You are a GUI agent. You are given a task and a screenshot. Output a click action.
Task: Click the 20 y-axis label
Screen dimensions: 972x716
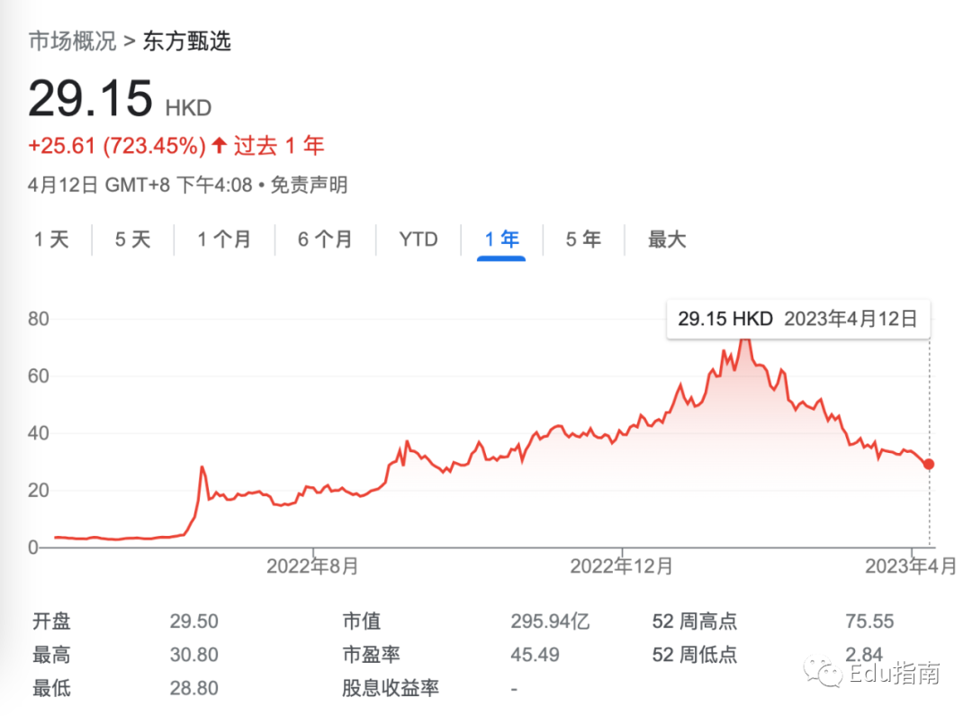(x=39, y=490)
